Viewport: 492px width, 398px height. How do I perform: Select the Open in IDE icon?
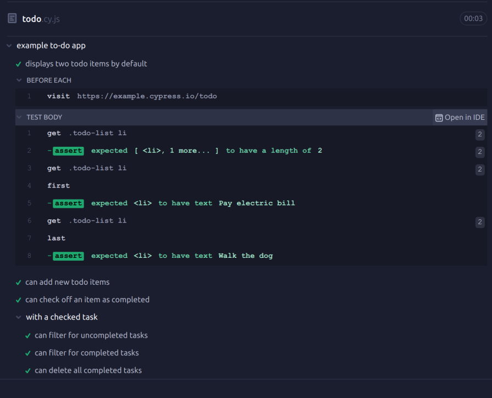[x=439, y=117]
